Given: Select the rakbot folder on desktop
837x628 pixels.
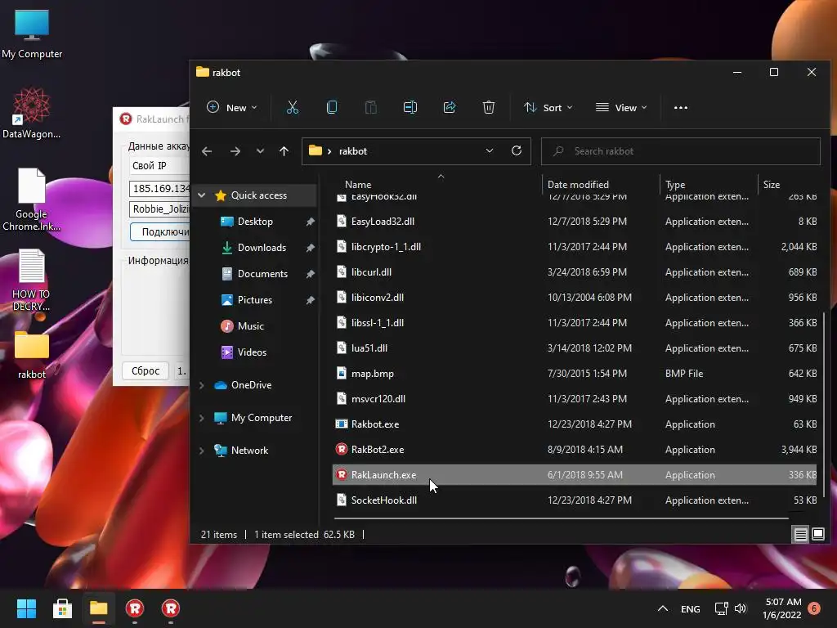Looking at the screenshot, I should 32,355.
